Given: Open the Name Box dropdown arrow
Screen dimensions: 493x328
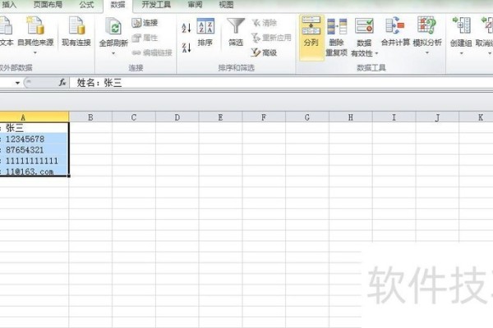Looking at the screenshot, I should [x=17, y=83].
